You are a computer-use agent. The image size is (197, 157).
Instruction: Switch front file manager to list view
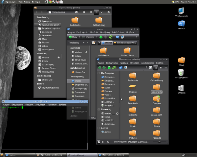161,68
